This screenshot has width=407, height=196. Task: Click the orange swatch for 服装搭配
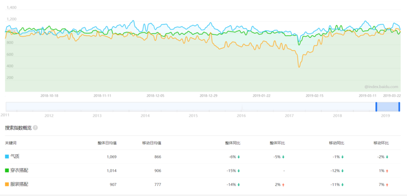(x=7, y=184)
